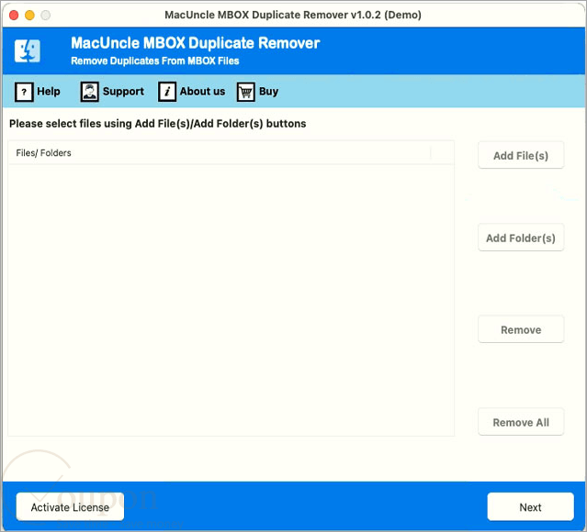Viewport: 587px width, 532px height.
Task: Click the MacUncle Finder-face logo icon
Action: click(28, 50)
